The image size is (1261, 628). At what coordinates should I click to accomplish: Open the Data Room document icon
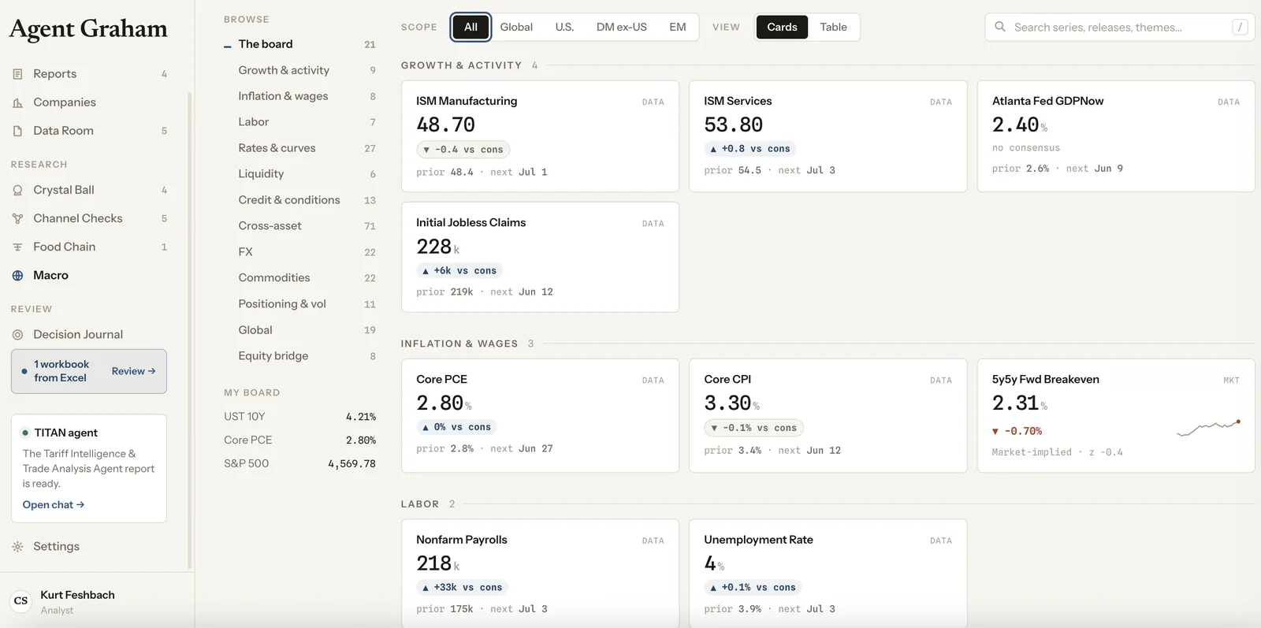[17, 131]
